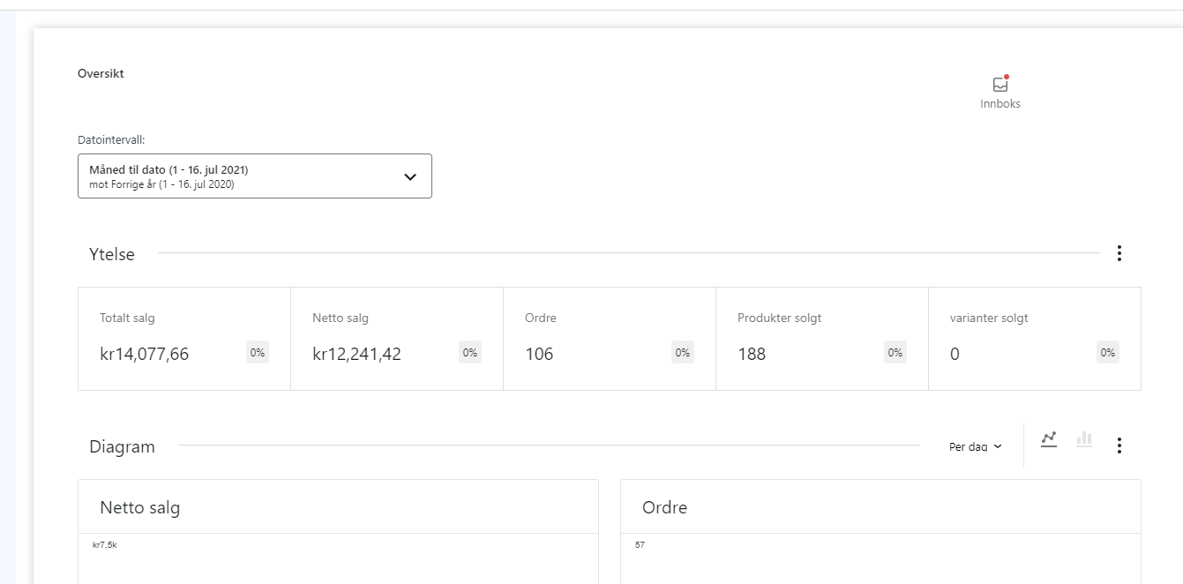Open the Per dag interval dropdown
This screenshot has width=1183, height=584.
[x=975, y=446]
